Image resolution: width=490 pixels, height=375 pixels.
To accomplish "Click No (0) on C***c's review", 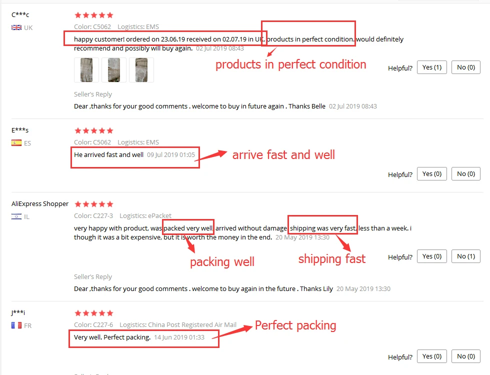I will (466, 67).
